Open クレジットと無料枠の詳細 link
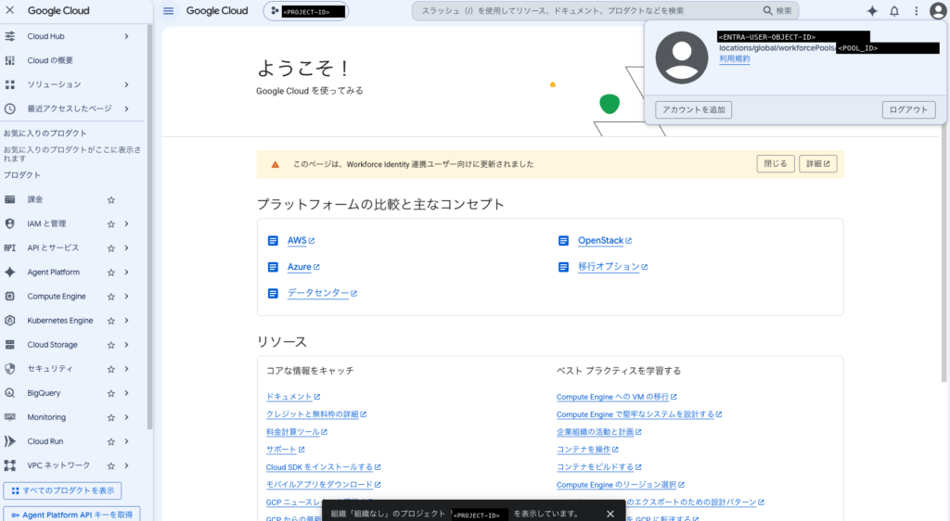This screenshot has height=521, width=950. pos(315,414)
